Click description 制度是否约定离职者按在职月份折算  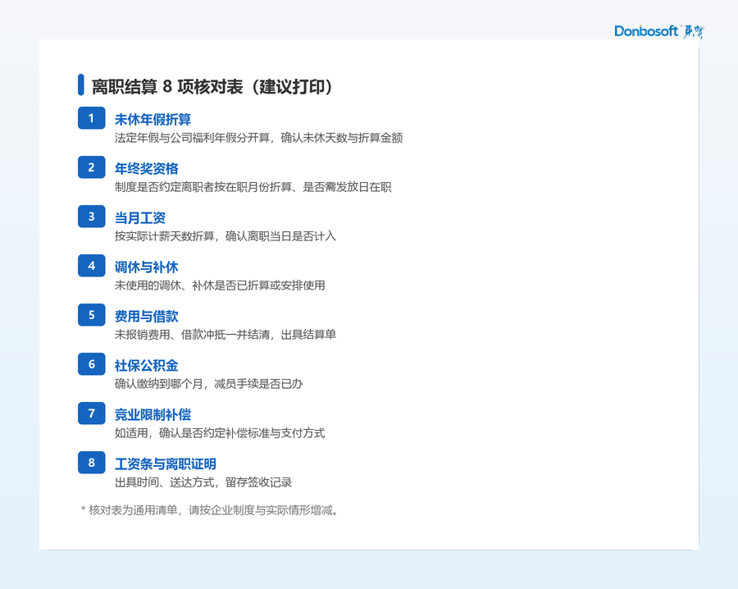(203, 187)
